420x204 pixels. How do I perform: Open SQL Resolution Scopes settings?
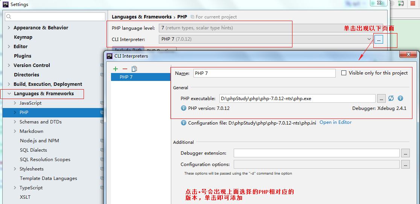[x=45, y=159]
